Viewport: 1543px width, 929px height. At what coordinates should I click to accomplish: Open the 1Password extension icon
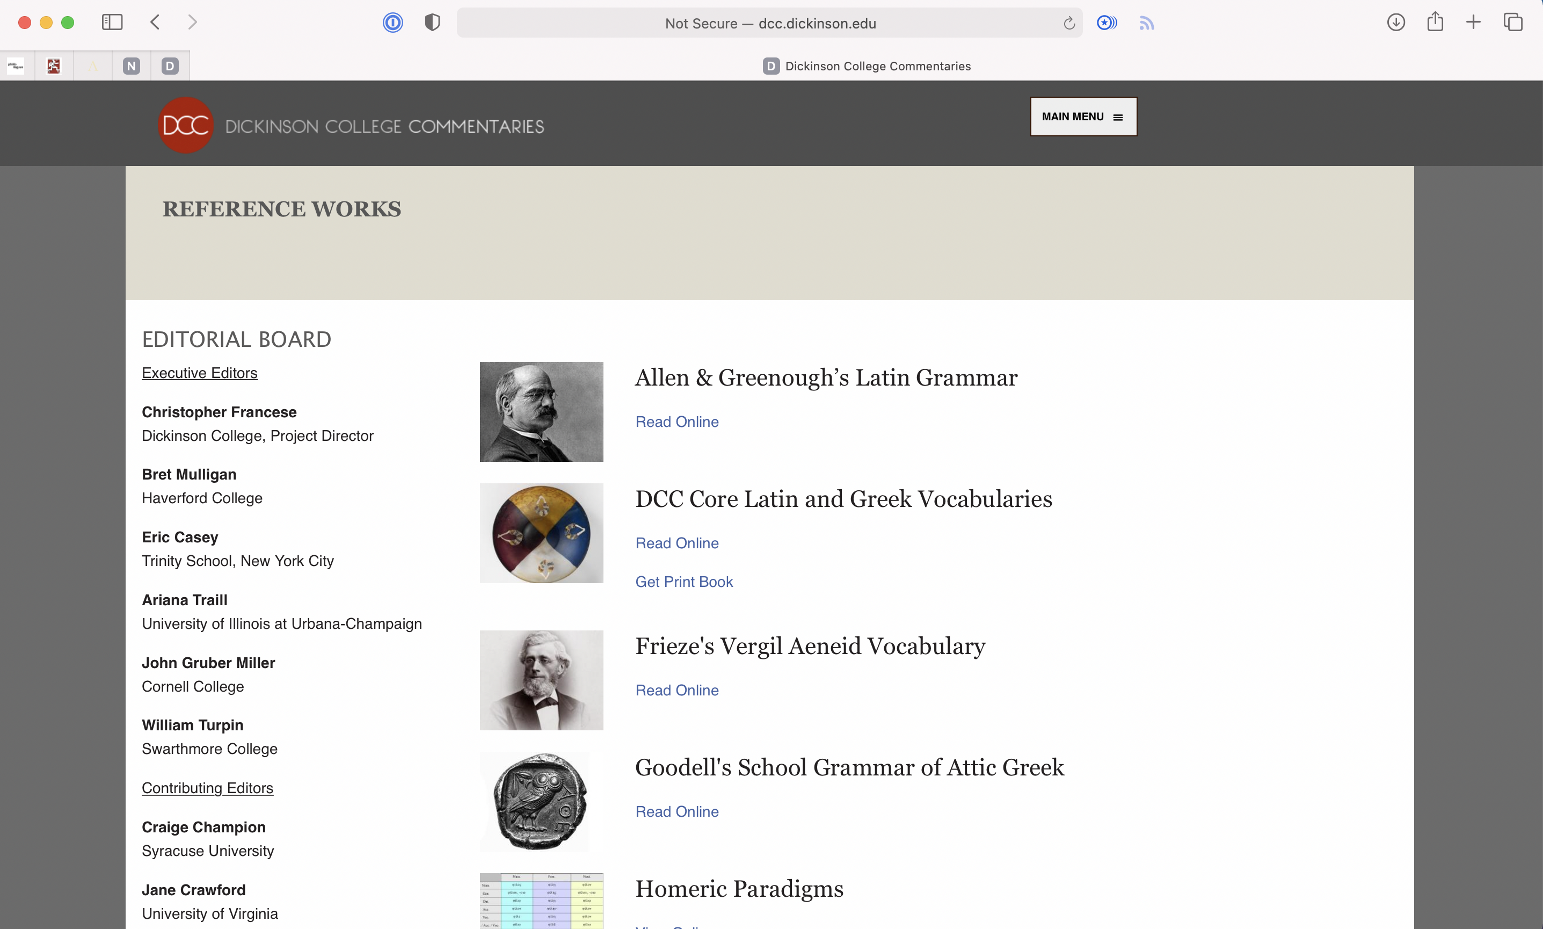click(x=392, y=23)
